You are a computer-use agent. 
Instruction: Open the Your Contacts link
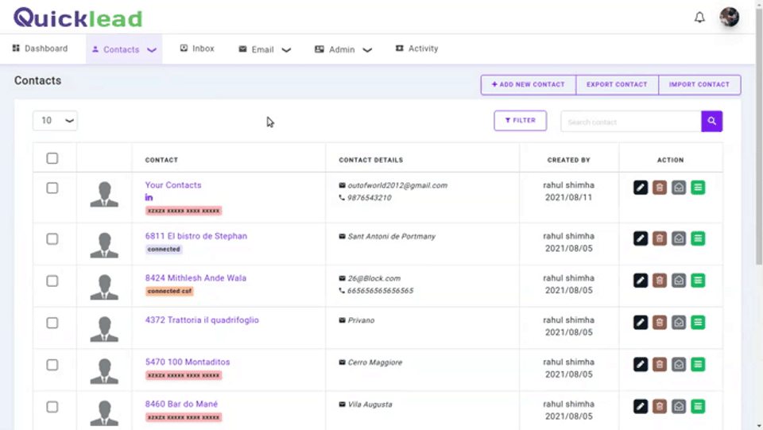(x=173, y=185)
